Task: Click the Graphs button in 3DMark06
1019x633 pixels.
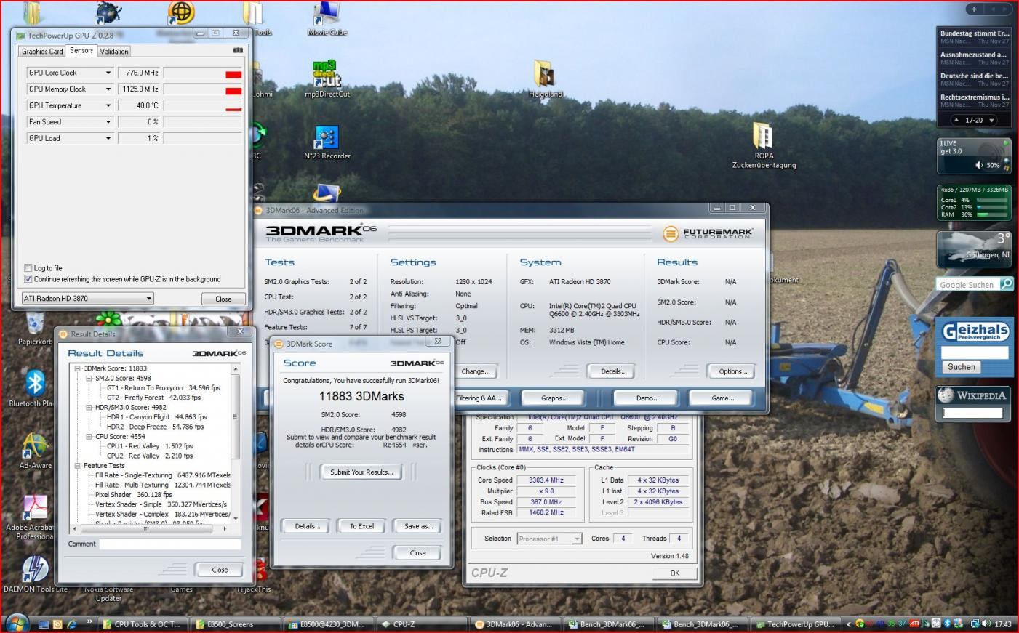Action: point(554,398)
